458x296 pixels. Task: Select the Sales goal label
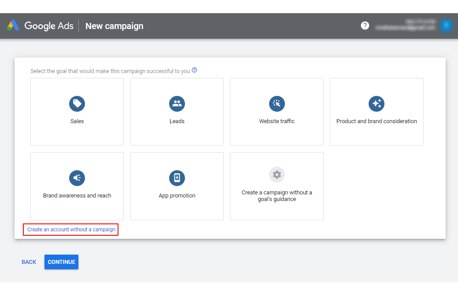[77, 121]
